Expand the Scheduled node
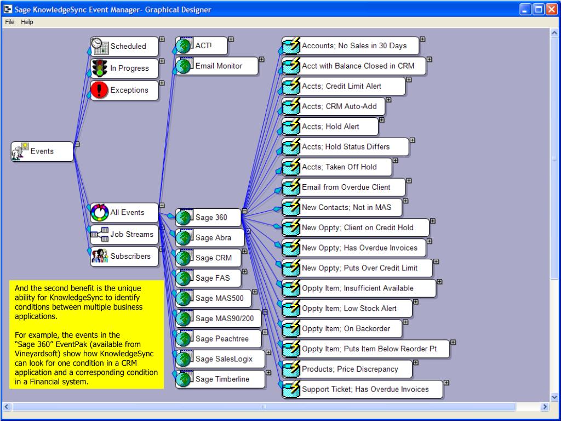561x421 pixels. [x=162, y=39]
